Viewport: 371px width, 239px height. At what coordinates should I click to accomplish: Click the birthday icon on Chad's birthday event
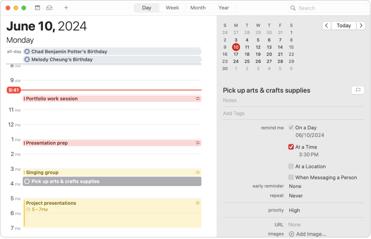click(27, 51)
